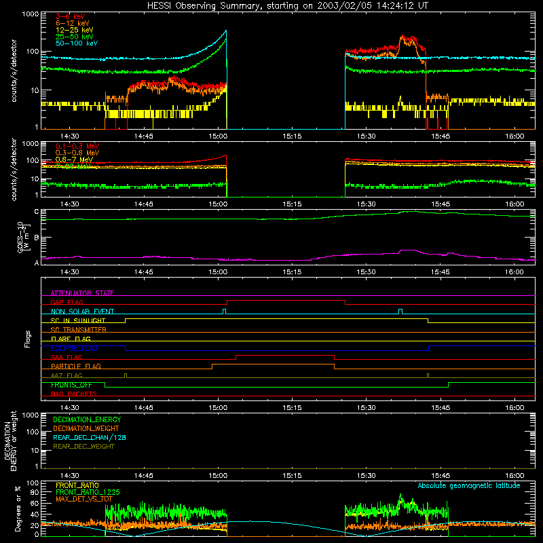543x543 pixels.
Task: Select the SC_TRANSMITTER flag label
Action: click(x=79, y=330)
